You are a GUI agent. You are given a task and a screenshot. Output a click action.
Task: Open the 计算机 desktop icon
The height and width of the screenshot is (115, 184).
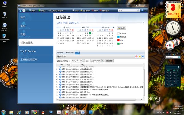5,4
